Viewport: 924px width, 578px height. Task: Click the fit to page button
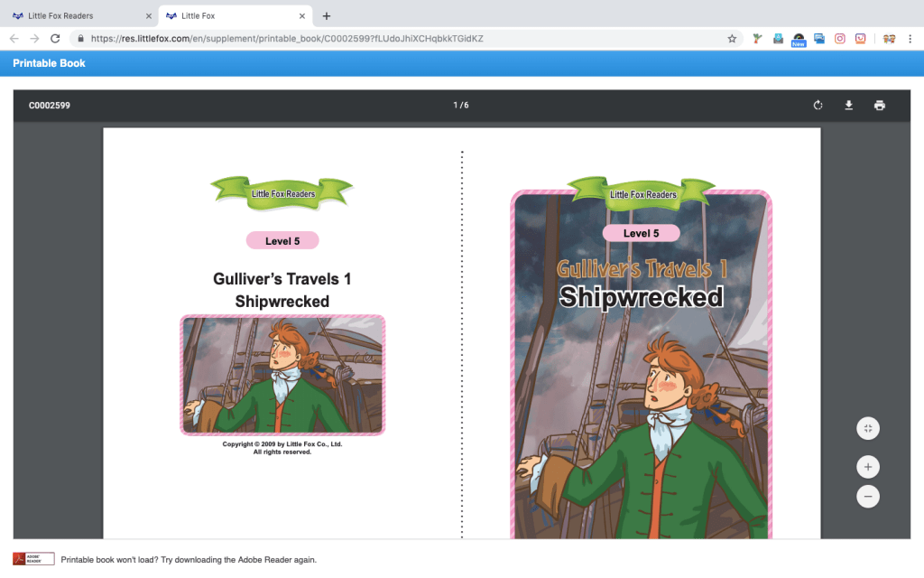[x=867, y=429]
